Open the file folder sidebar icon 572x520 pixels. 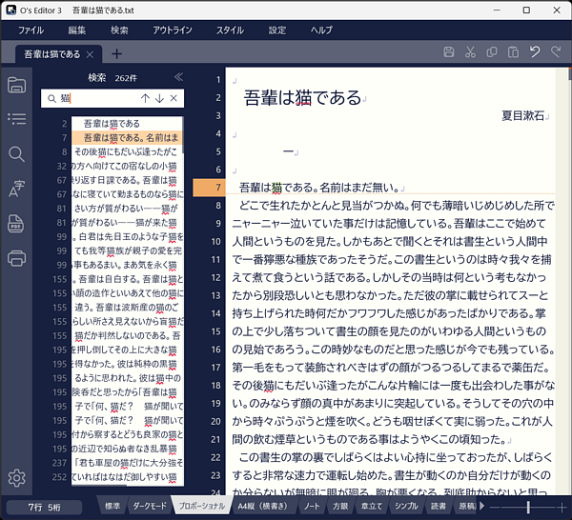click(x=17, y=86)
